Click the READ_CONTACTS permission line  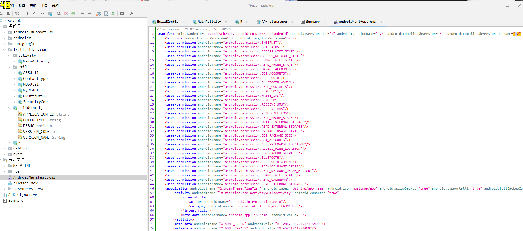[228, 87]
